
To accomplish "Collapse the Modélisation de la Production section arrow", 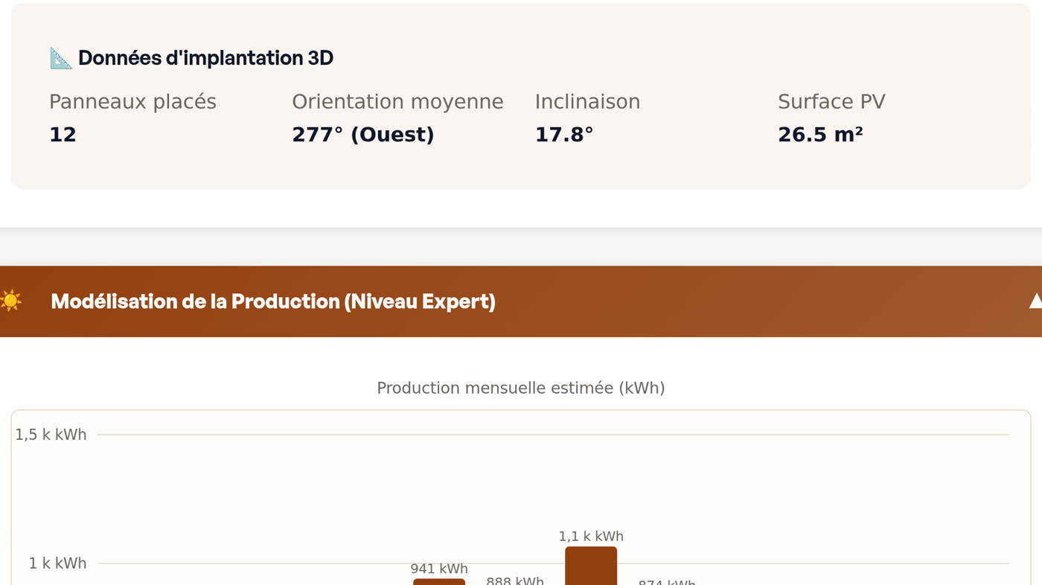I will (1035, 301).
